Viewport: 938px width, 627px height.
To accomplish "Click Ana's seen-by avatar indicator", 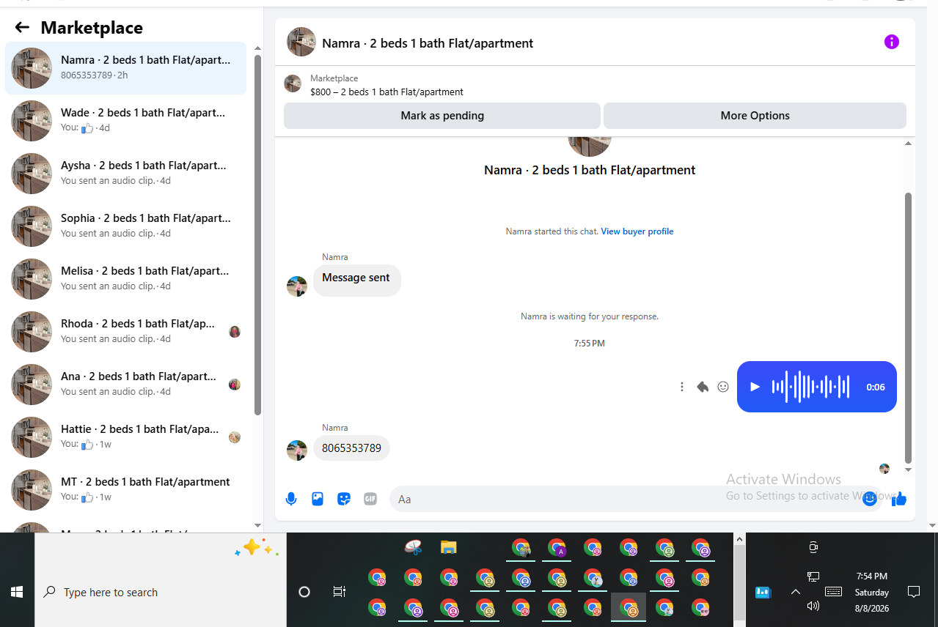I will pyautogui.click(x=235, y=385).
